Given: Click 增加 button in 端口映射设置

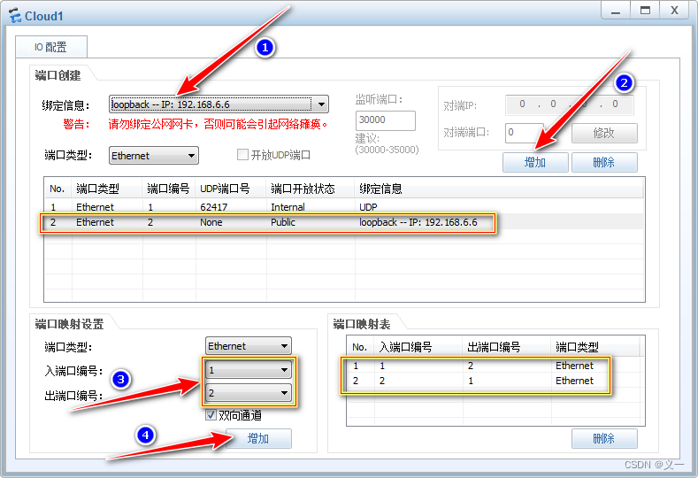Looking at the screenshot, I should coord(258,438).
